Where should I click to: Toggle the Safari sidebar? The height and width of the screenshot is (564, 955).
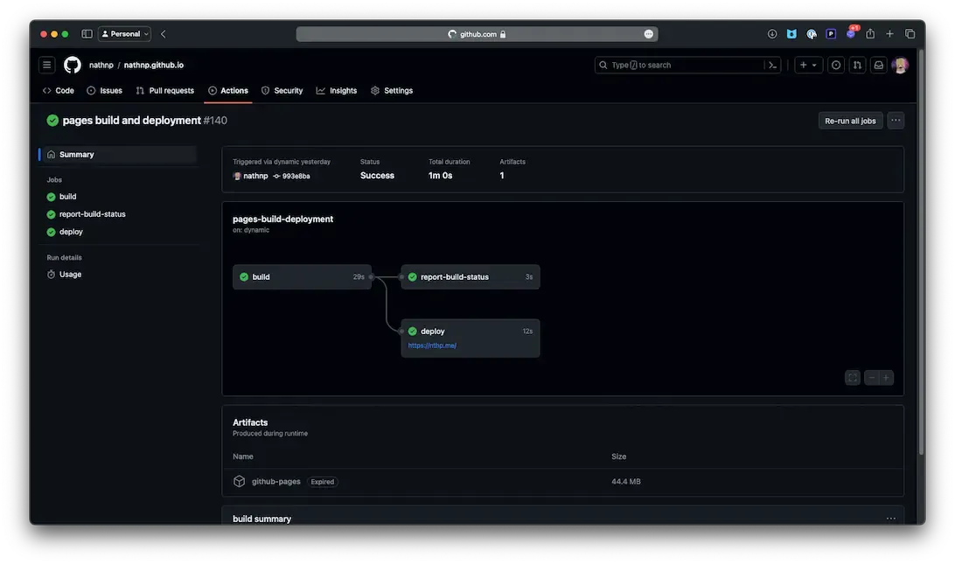pyautogui.click(x=87, y=34)
